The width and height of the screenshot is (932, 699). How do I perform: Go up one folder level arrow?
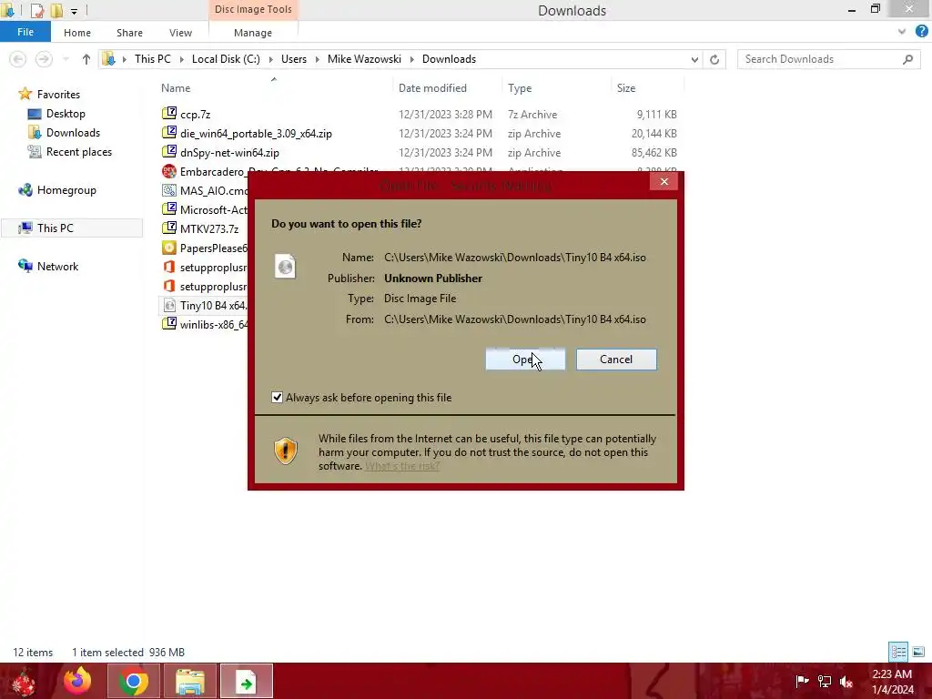click(x=86, y=59)
